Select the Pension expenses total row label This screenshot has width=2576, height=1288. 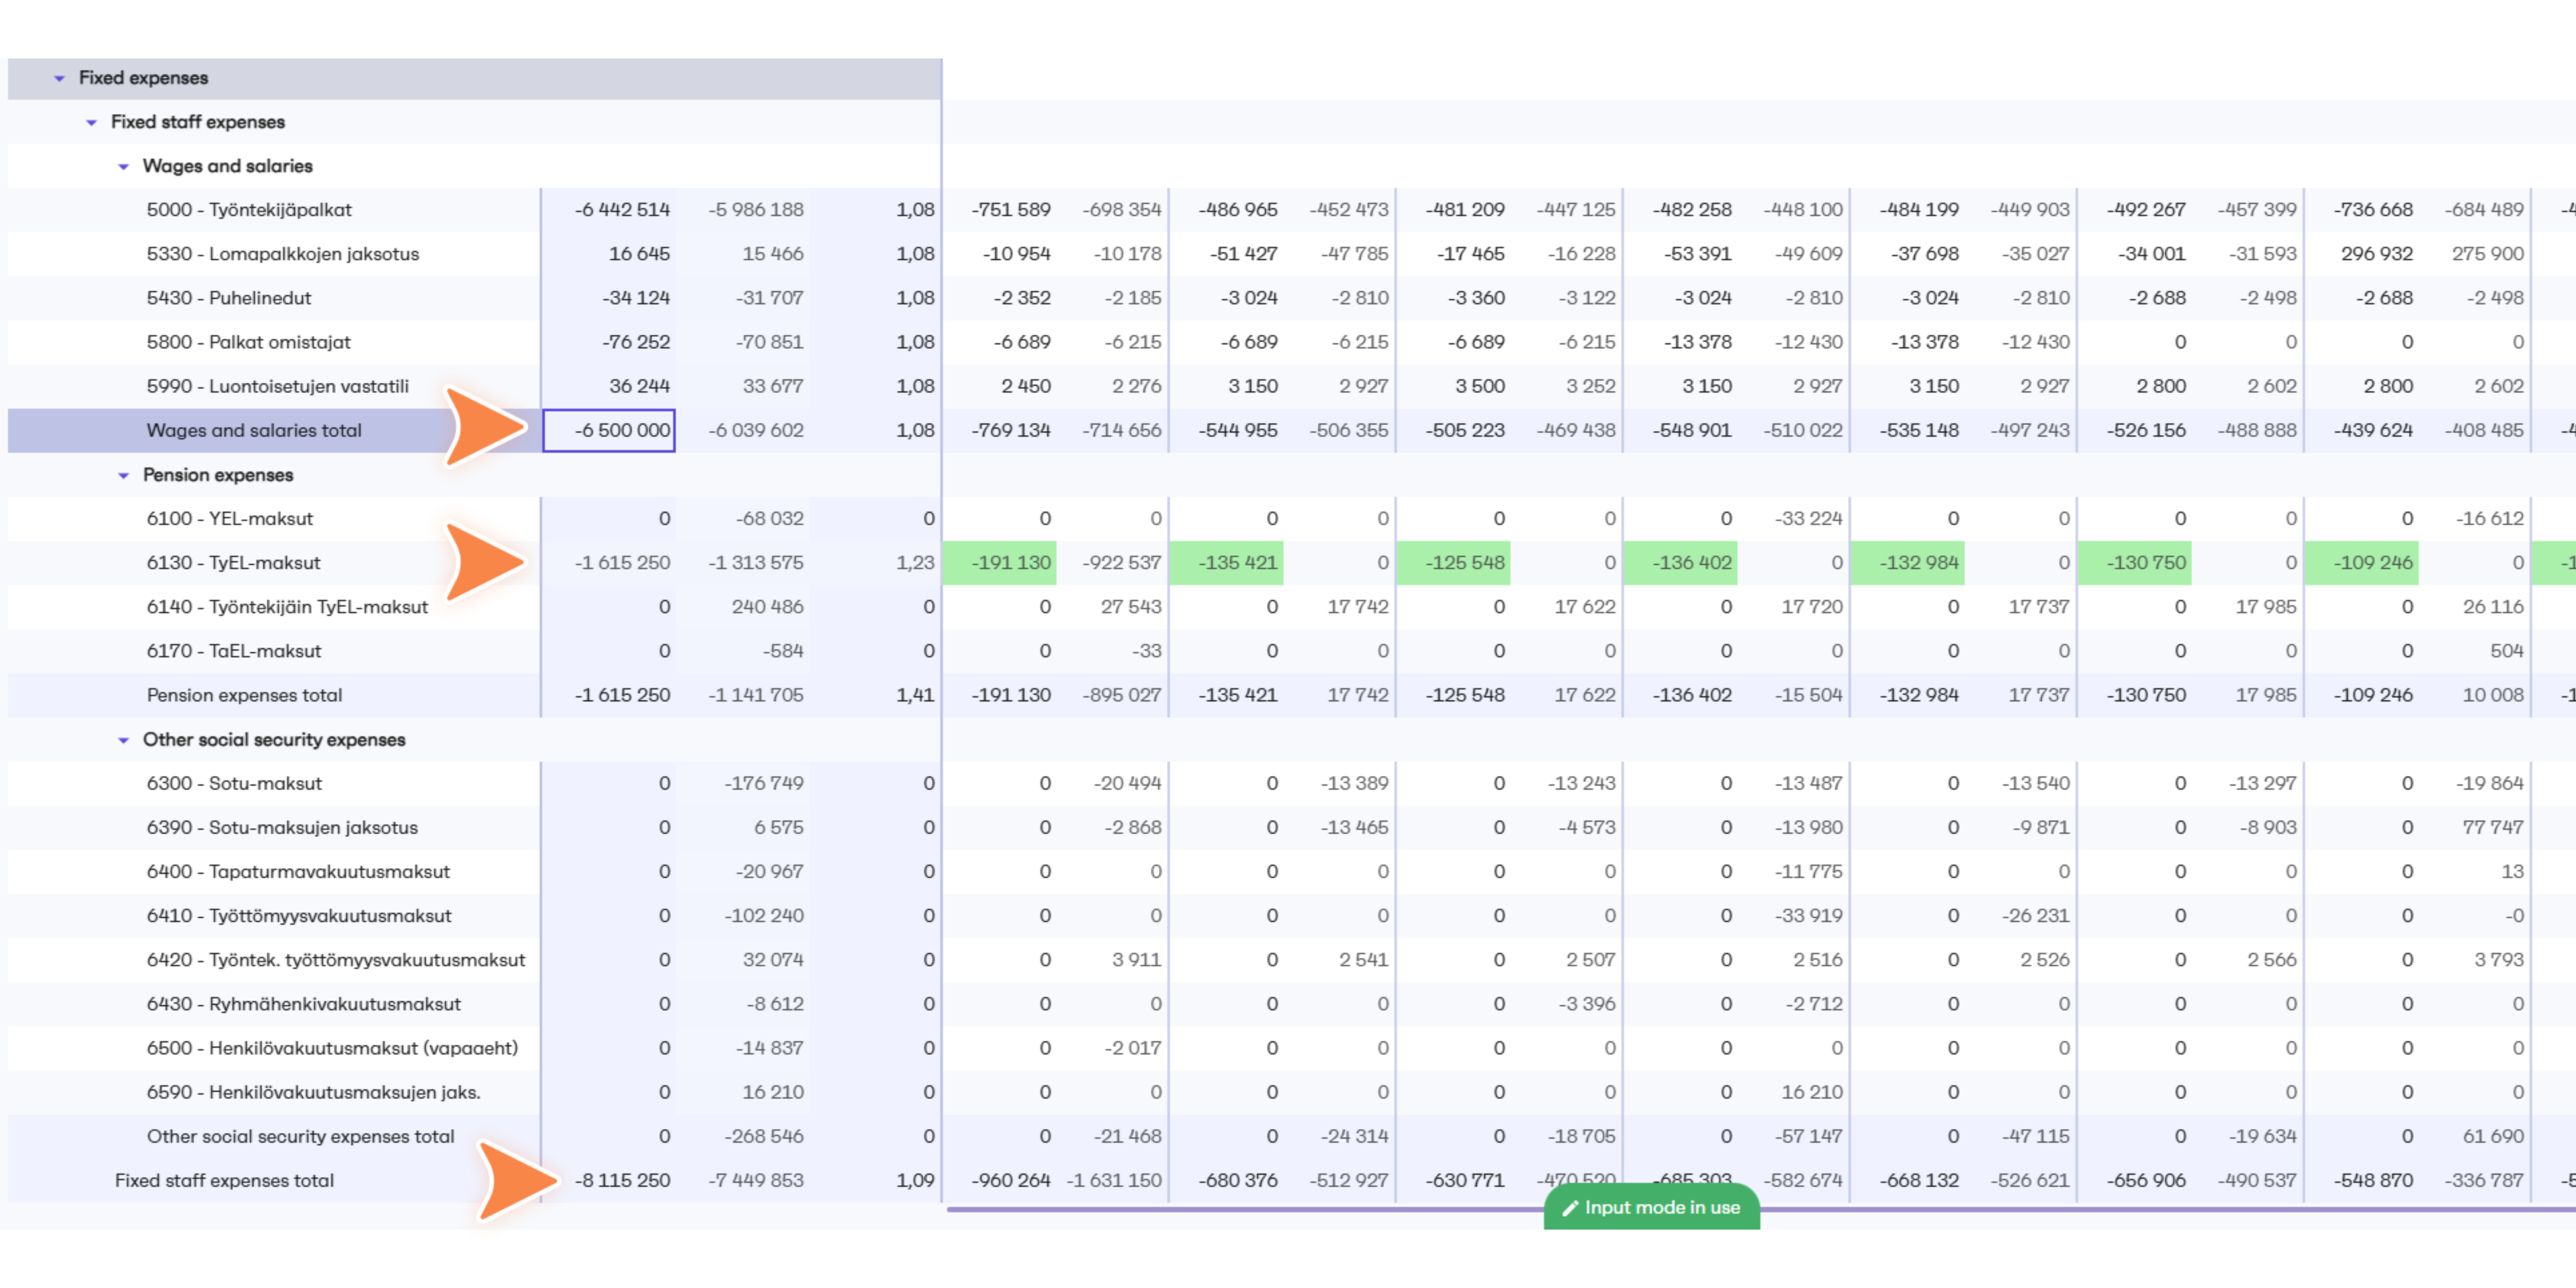(x=245, y=695)
